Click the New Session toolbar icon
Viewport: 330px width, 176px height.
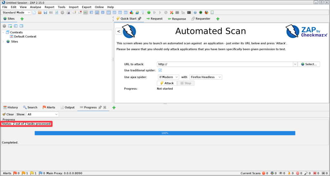tap(34, 13)
